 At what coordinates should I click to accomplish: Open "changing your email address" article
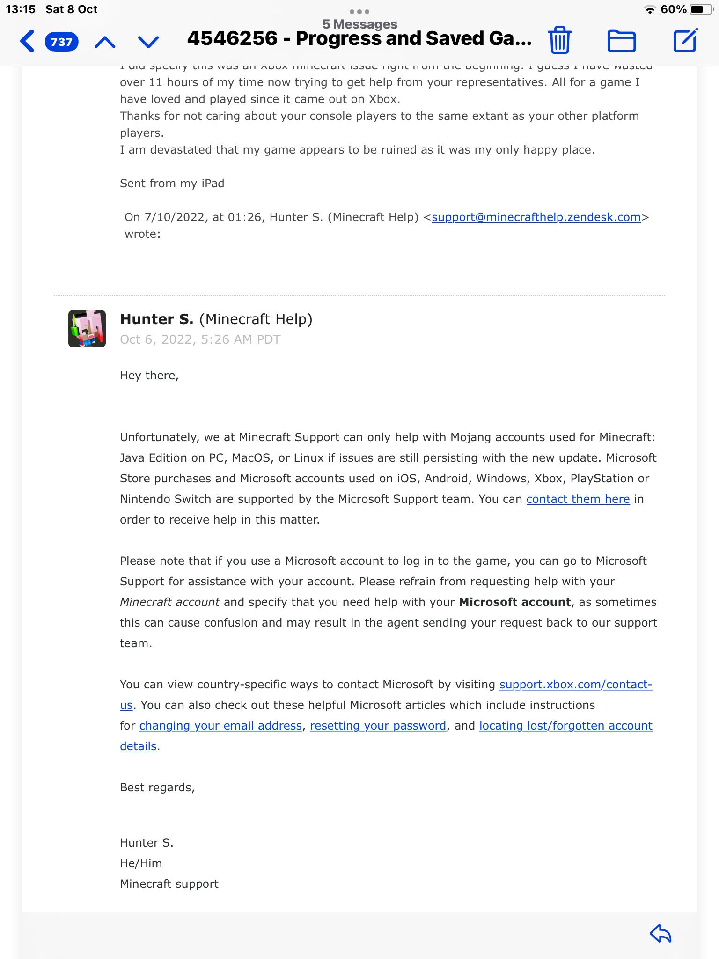point(220,726)
